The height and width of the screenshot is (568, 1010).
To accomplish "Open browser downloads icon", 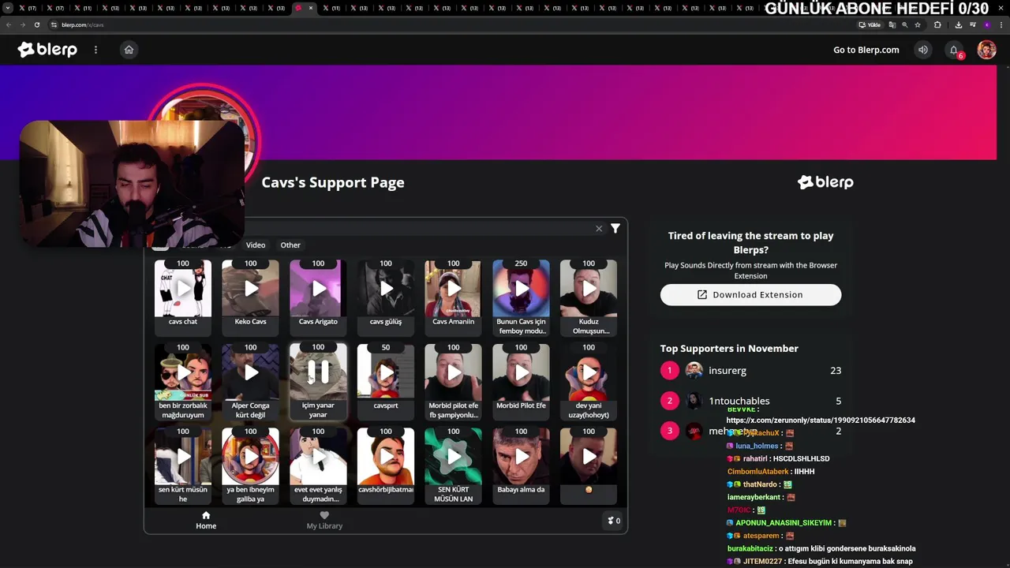I will (x=959, y=24).
